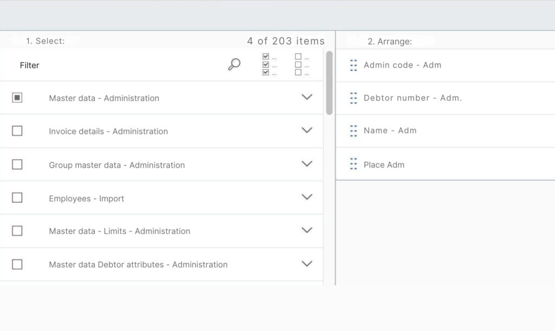Expand Invoice details - Administration chevron
The width and height of the screenshot is (555, 331).
[x=307, y=130]
